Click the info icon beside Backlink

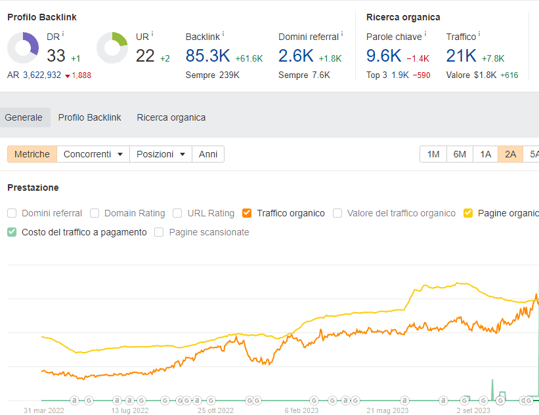pos(223,33)
